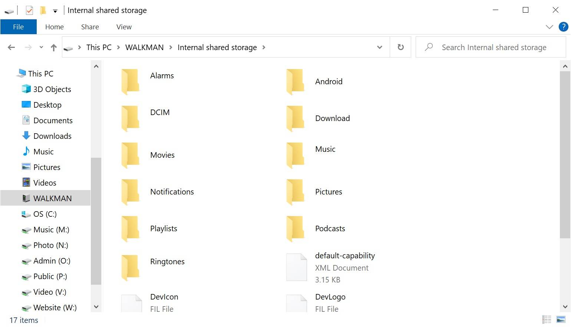This screenshot has height=327, width=571.
Task: Select the Pictures folder icon in file list
Action: click(296, 192)
